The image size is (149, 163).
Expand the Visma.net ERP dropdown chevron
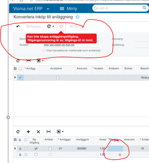[x=48, y=9]
